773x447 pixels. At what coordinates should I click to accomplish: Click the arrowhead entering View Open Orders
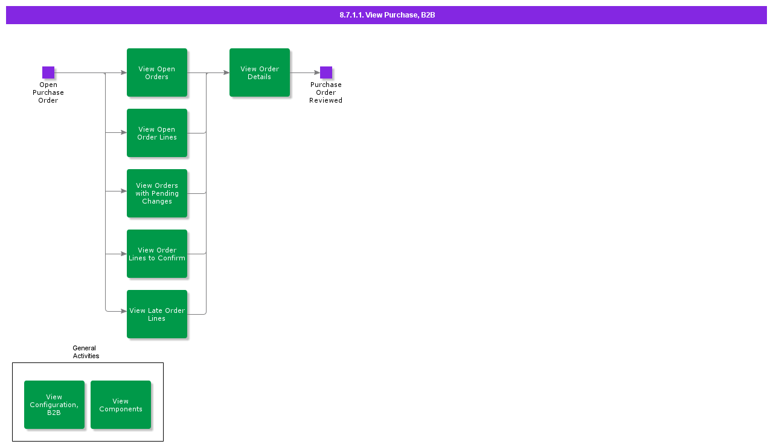tap(123, 72)
